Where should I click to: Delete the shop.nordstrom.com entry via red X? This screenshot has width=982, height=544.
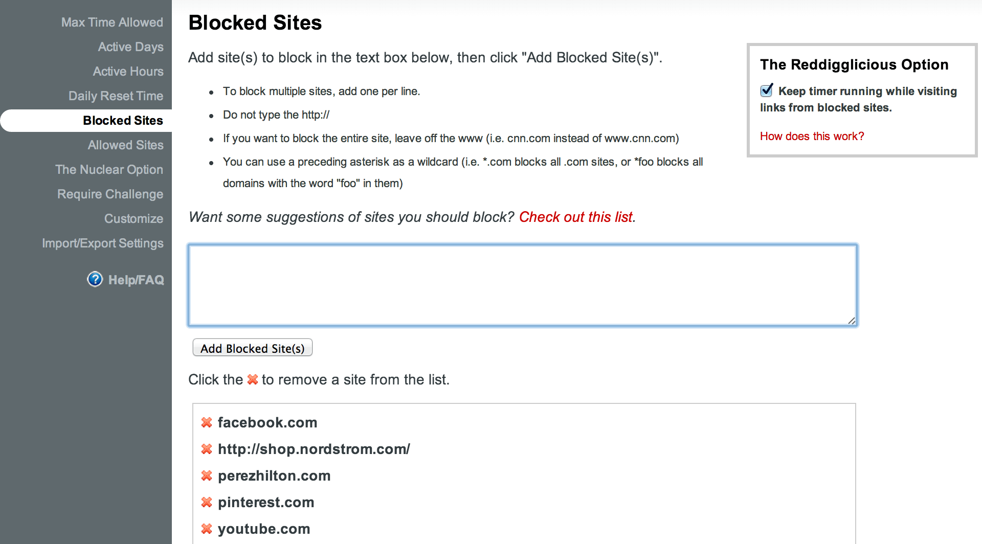coord(207,449)
